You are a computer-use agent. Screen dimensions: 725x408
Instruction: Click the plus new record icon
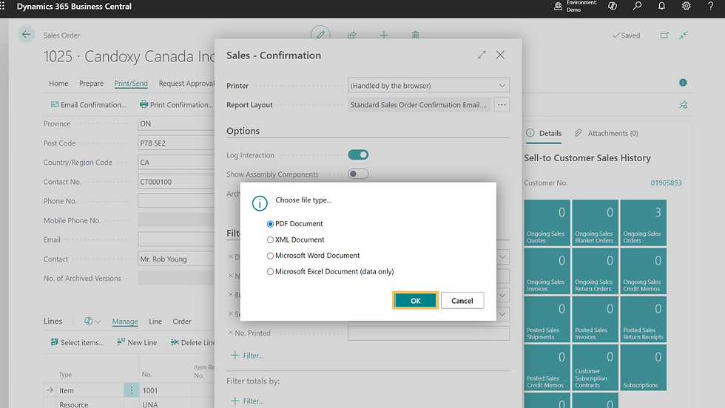[384, 35]
